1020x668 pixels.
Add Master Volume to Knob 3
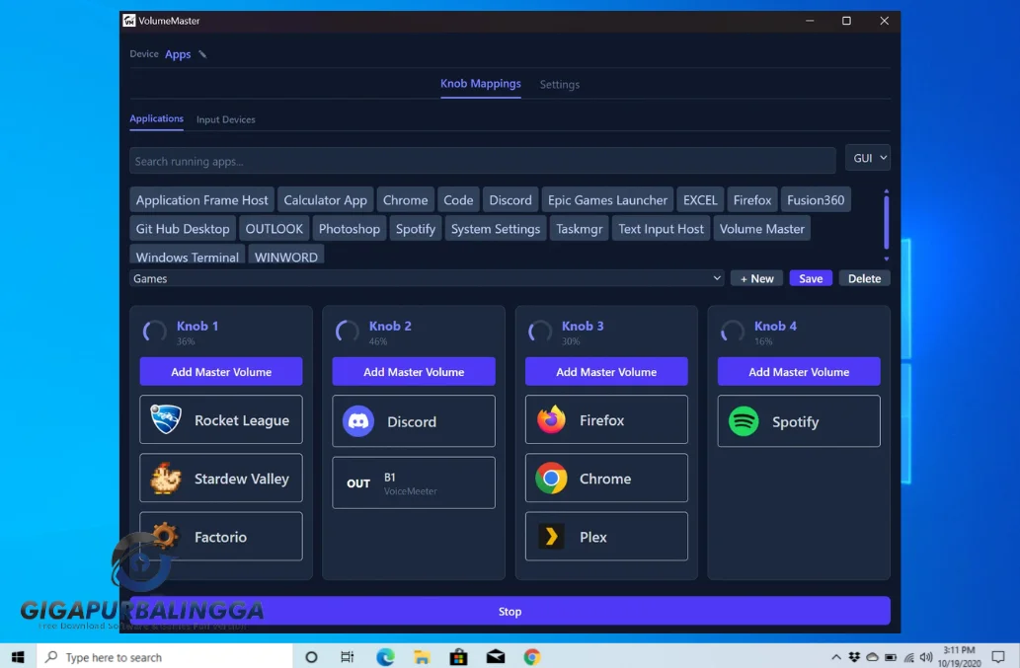(606, 372)
